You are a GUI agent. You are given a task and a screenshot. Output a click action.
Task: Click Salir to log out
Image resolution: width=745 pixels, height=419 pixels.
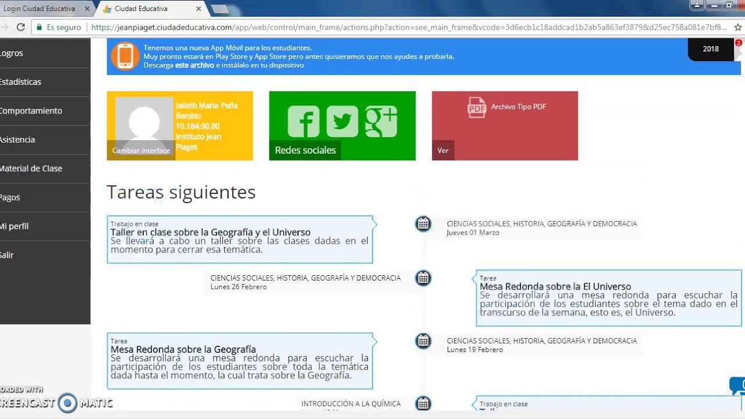tap(45, 255)
